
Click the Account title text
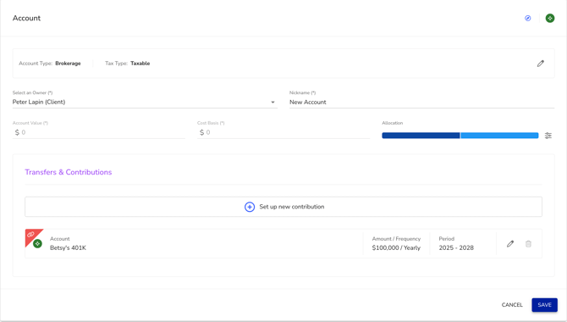coord(26,18)
